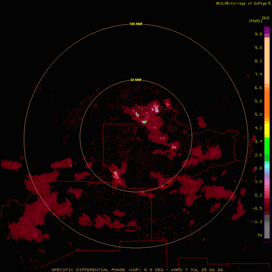Click the 50 NMI range ring label
The image size is (272, 272).
[136, 80]
